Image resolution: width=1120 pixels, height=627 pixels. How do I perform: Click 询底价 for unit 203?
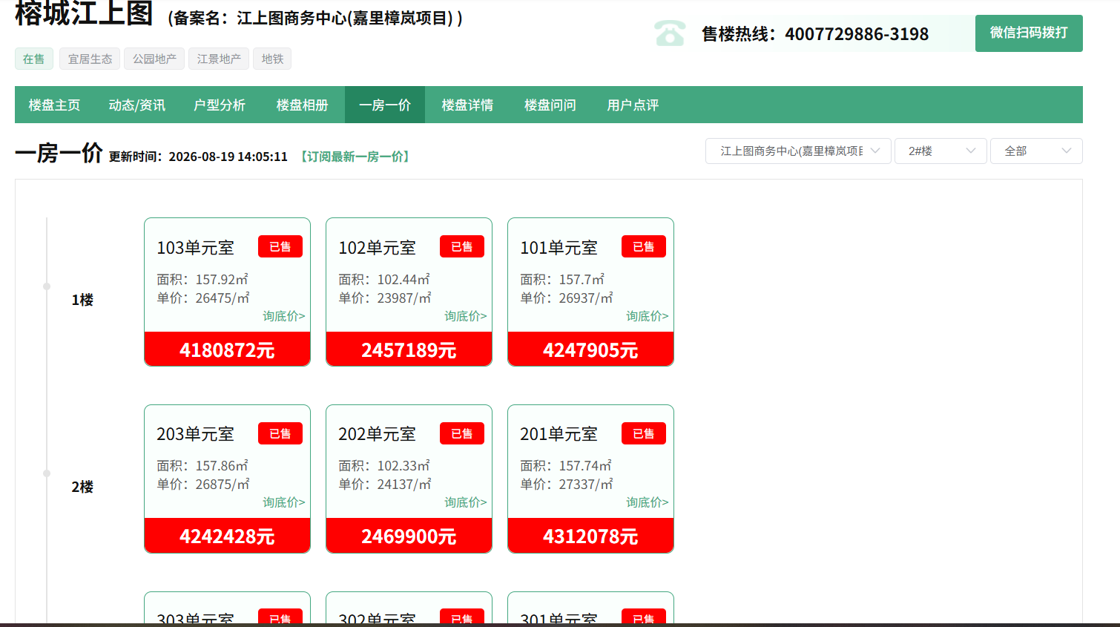(x=284, y=502)
